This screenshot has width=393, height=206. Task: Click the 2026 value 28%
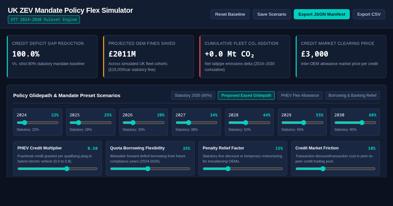(161, 115)
